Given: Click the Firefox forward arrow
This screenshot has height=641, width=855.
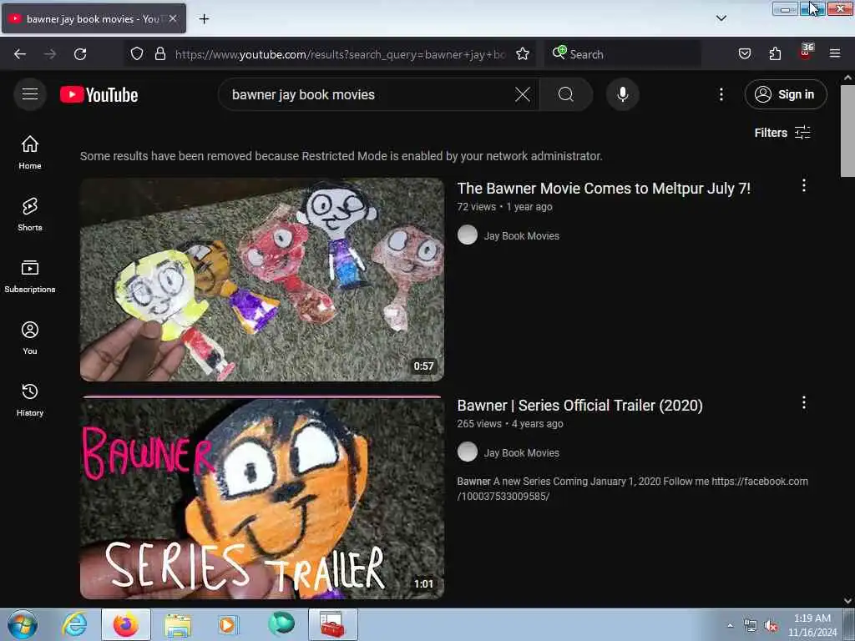Looking at the screenshot, I should tap(50, 54).
